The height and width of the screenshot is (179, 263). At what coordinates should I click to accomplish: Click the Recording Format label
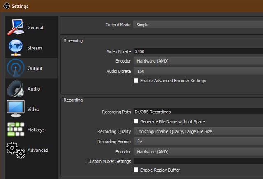point(114,142)
